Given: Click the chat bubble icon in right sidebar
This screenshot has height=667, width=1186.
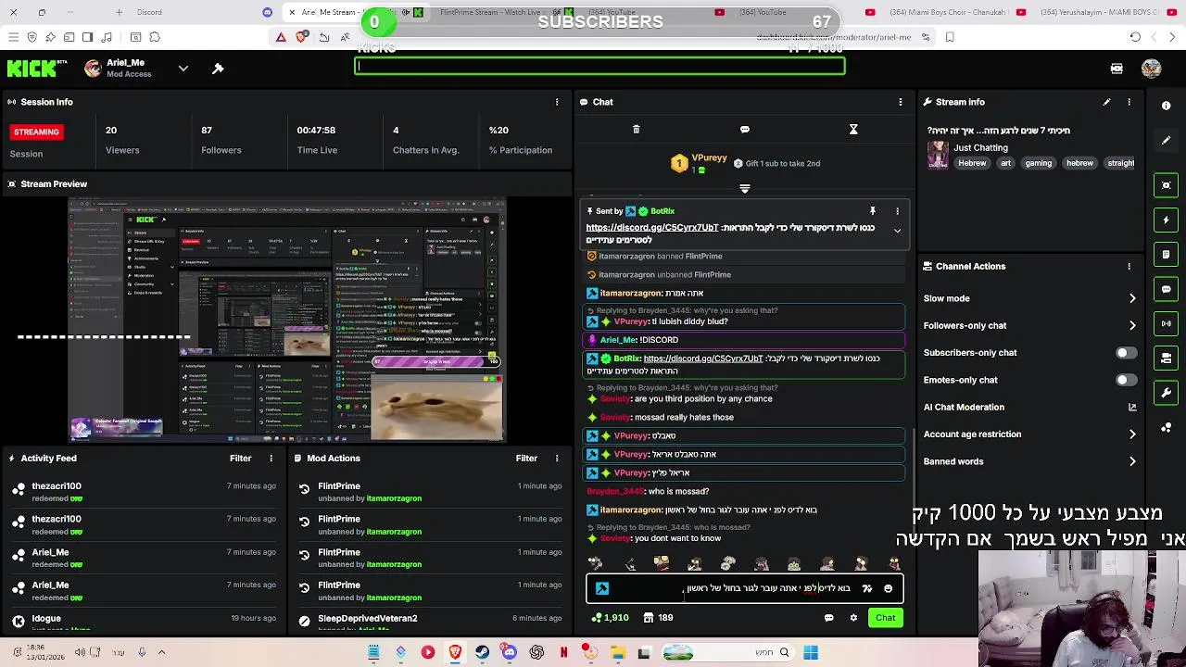Looking at the screenshot, I should [x=1167, y=289].
